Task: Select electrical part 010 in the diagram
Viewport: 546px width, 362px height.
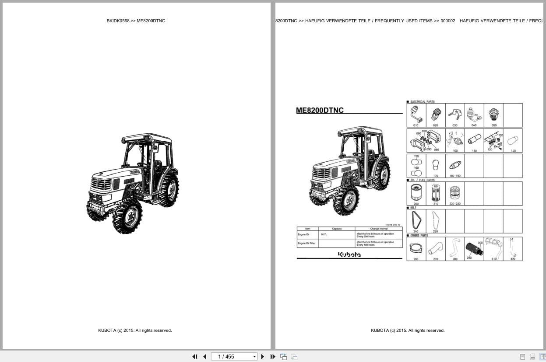Action: [416, 115]
